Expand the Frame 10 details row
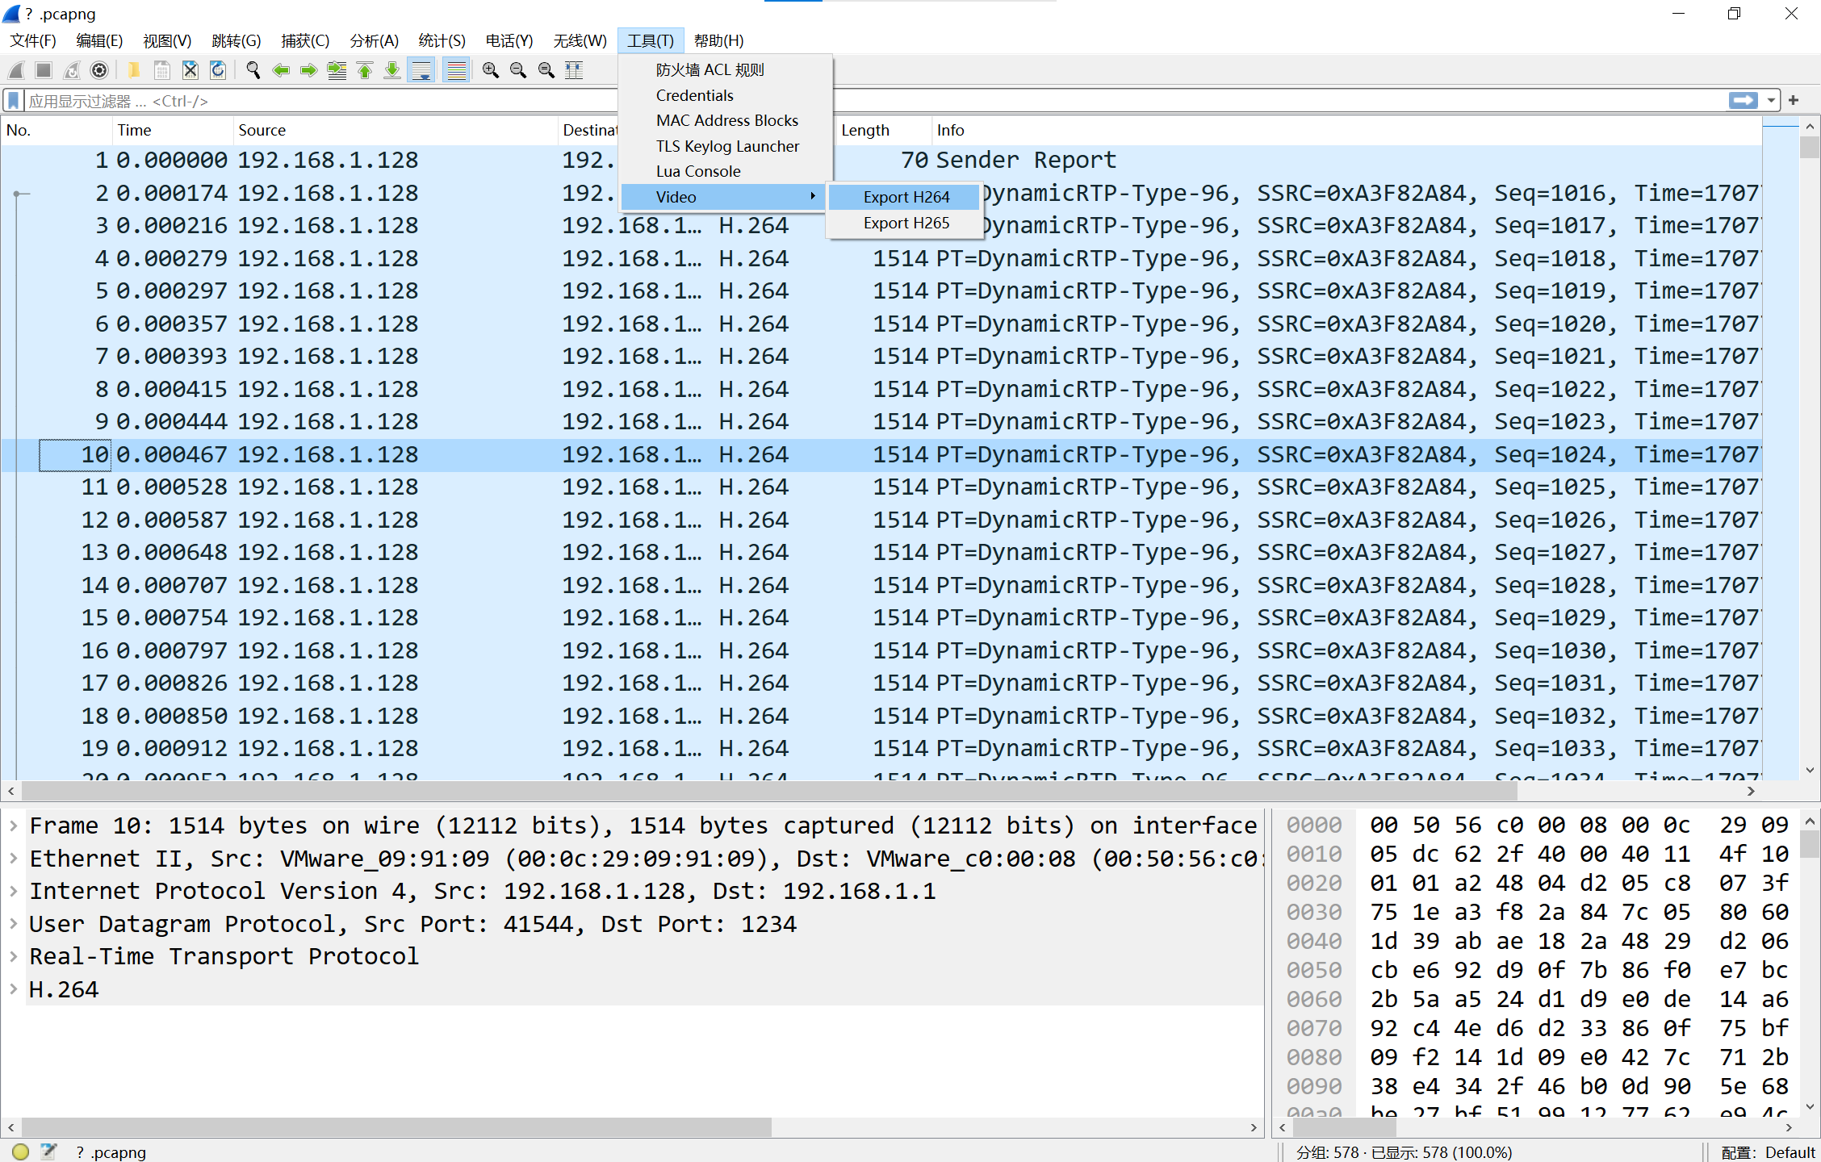 coord(14,826)
